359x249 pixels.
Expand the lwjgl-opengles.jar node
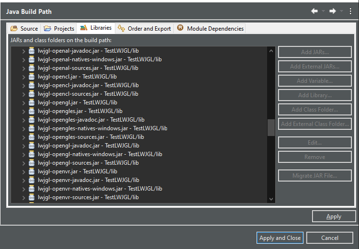tap(23, 112)
